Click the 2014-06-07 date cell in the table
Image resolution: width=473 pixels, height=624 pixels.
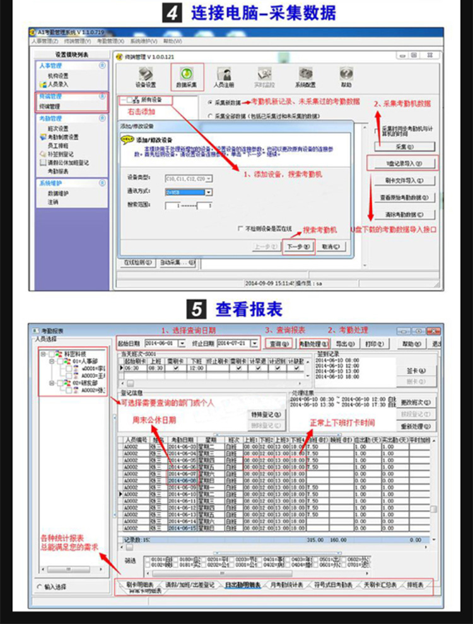(x=182, y=474)
